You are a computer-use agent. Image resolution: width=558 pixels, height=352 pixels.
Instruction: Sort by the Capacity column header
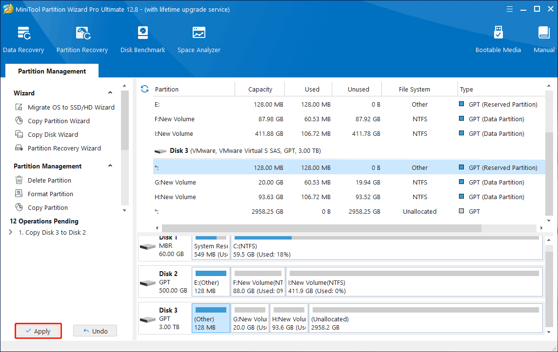(260, 89)
